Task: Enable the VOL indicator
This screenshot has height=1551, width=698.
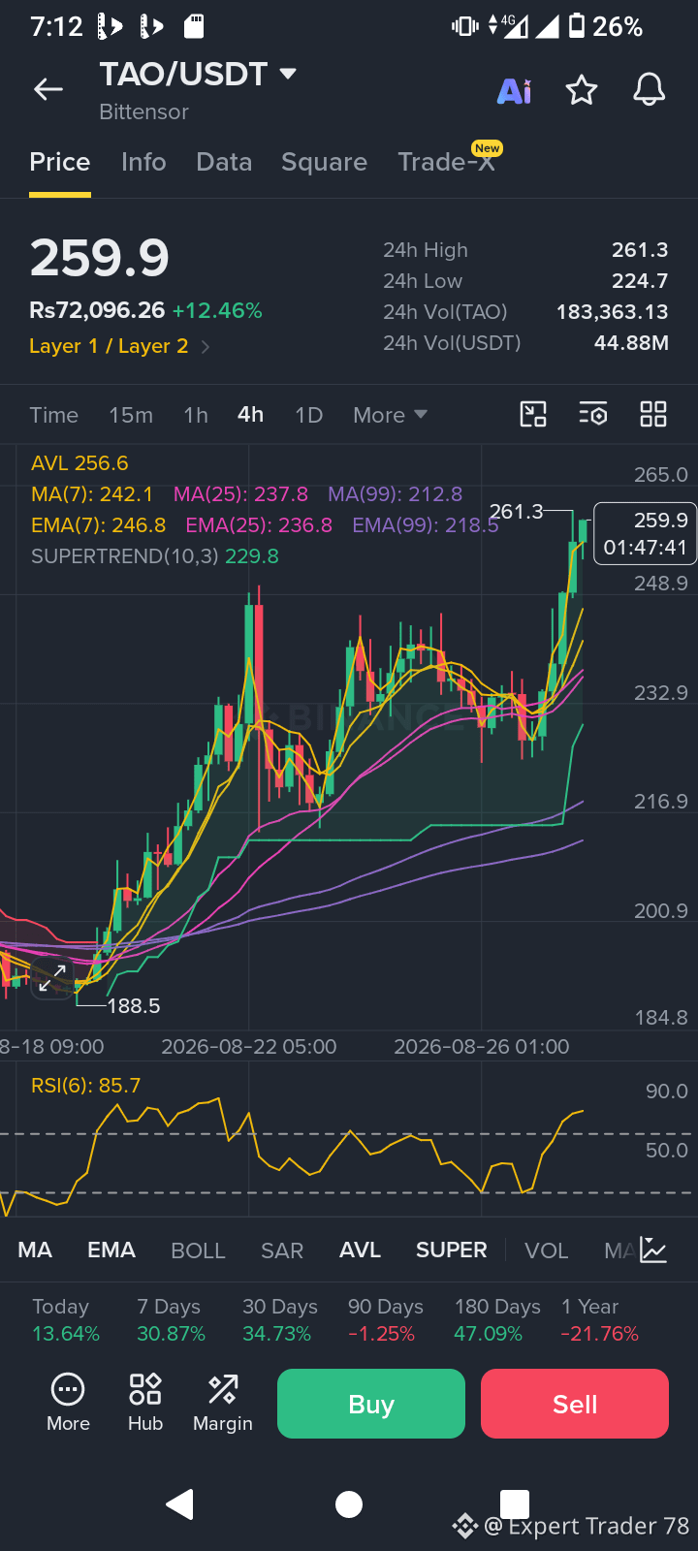Action: tap(547, 1250)
